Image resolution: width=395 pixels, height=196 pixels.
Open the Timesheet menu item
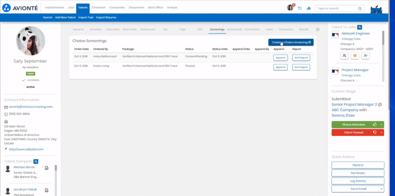pyautogui.click(x=98, y=8)
